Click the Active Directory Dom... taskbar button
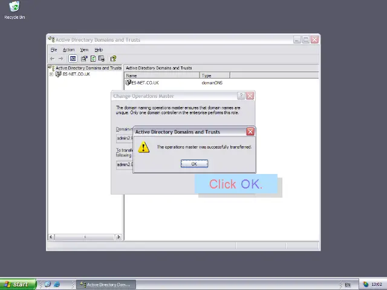The width and height of the screenshot is (387, 290). [x=106, y=285]
